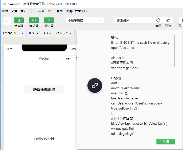This screenshot has width=183, height=150.
Task: Open the 文件 menu
Action: 14,11
